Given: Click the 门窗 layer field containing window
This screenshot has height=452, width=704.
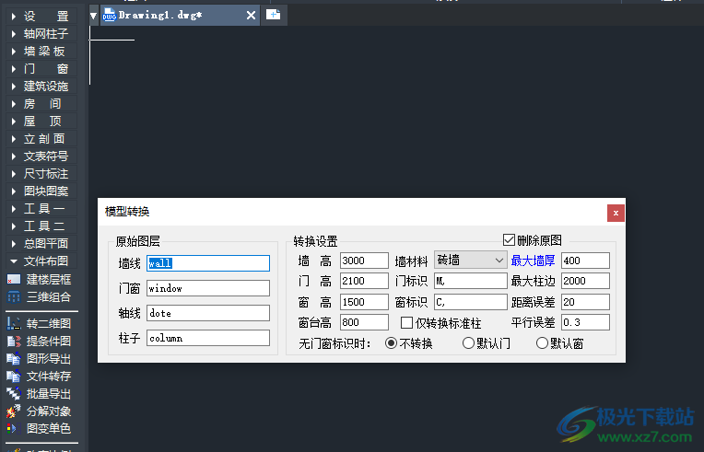Looking at the screenshot, I should click(x=208, y=288).
